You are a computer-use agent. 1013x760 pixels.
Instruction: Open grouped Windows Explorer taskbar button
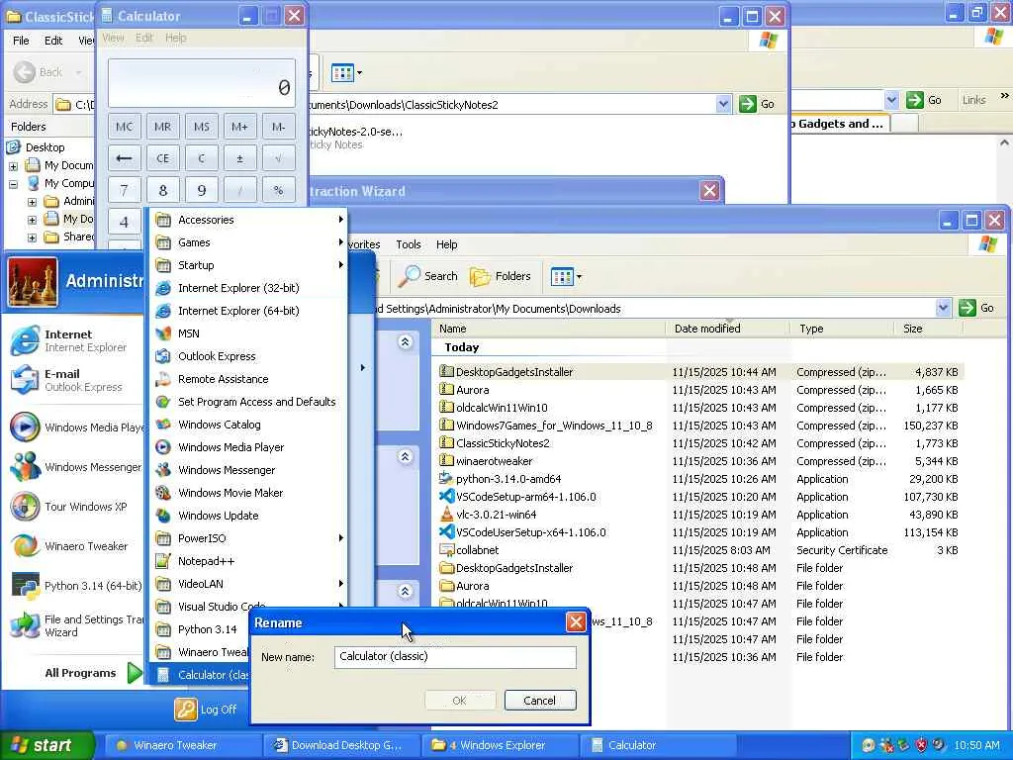click(x=500, y=745)
